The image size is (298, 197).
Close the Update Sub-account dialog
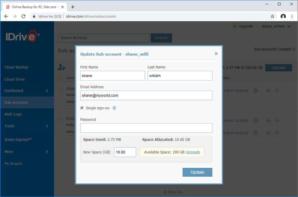(216, 53)
